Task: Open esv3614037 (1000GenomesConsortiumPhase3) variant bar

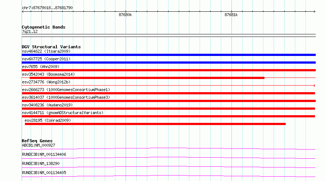Action: pyautogui.click(x=168, y=101)
